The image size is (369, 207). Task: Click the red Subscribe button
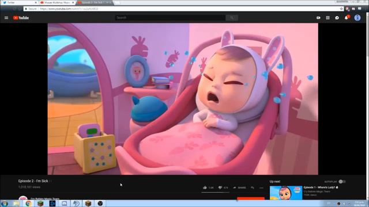click(251, 198)
